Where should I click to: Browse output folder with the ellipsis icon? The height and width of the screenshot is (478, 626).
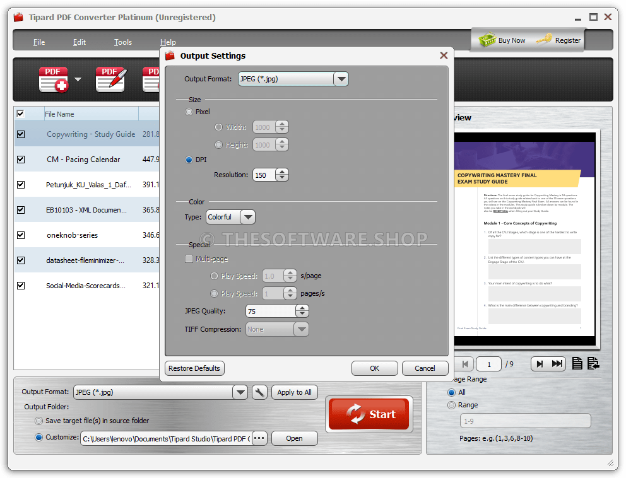pos(259,438)
